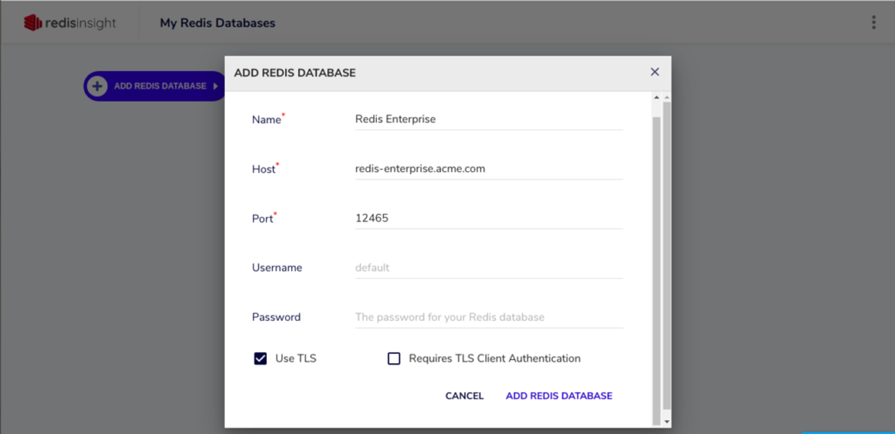The image size is (895, 434).
Task: Expand the Add Redis Database arrow
Action: pos(215,86)
